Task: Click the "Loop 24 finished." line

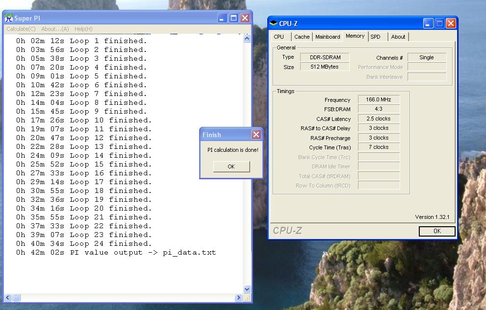Action: pos(84,243)
